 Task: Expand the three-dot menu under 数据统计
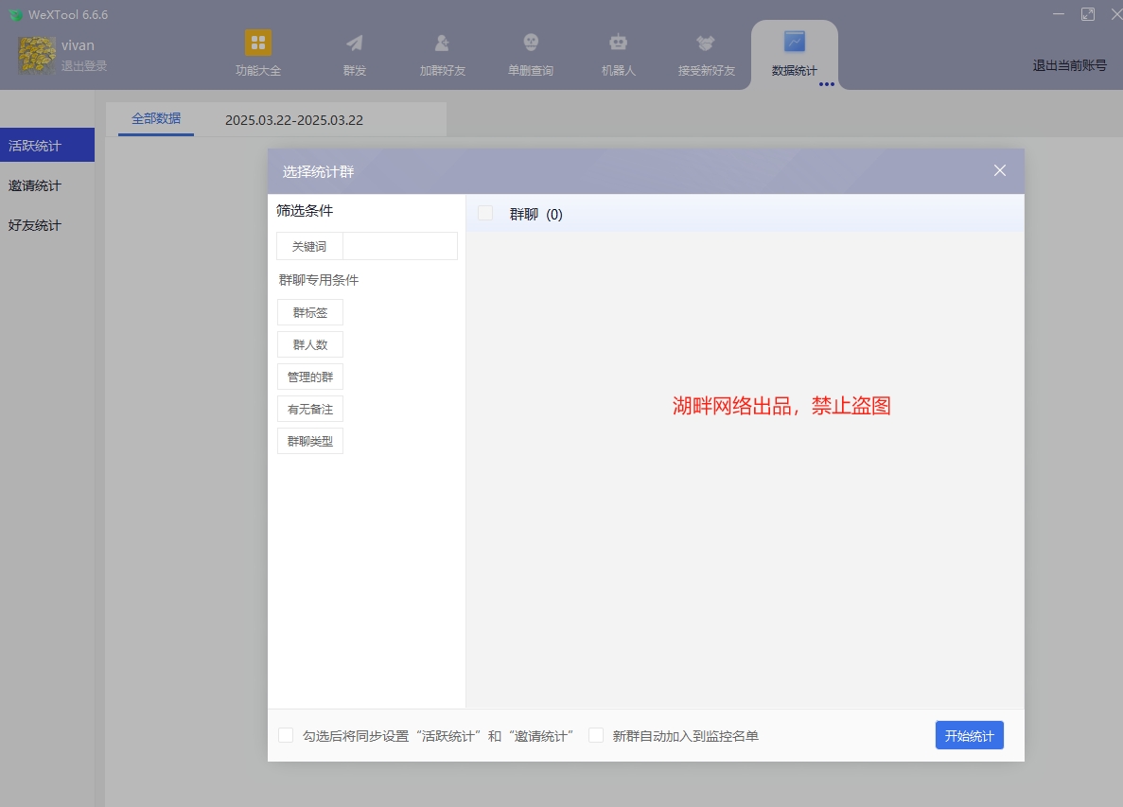coord(827,84)
